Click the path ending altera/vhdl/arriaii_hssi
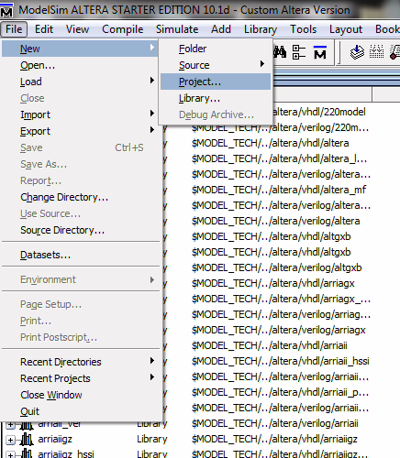Viewport: 400px width, 458px height. [x=280, y=361]
